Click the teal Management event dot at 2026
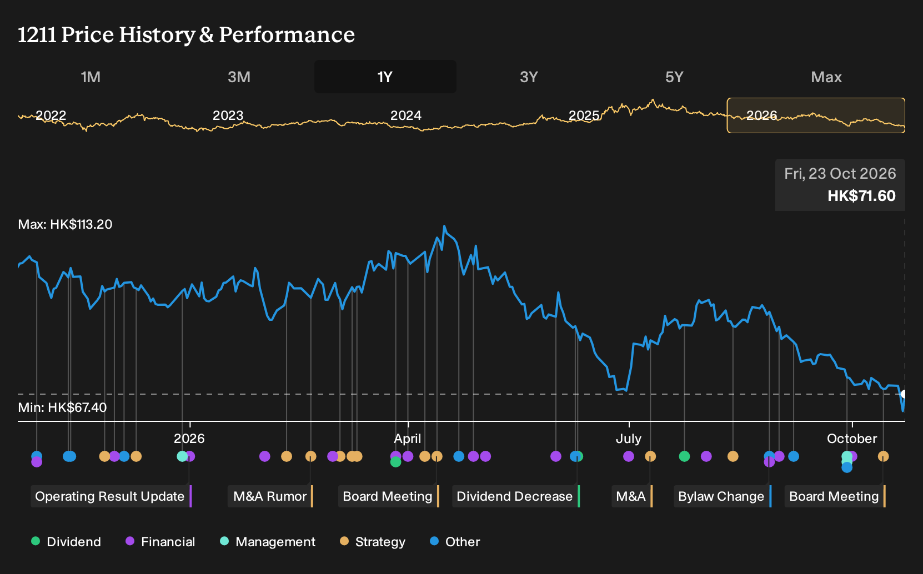The image size is (923, 574). (182, 456)
